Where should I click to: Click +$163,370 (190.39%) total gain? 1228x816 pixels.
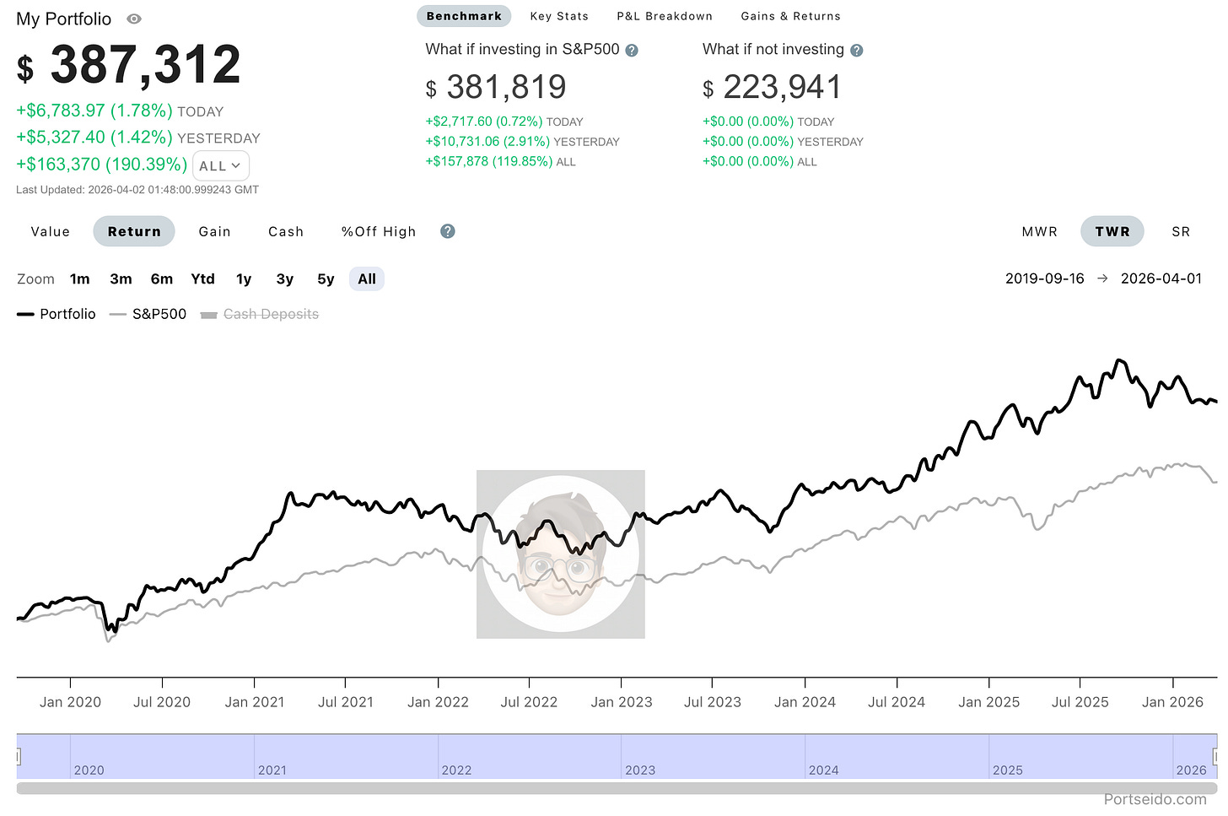pos(102,165)
